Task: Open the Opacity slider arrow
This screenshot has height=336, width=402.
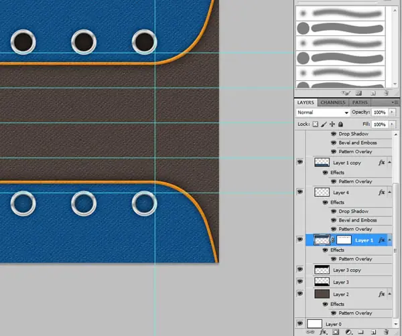Action: (x=392, y=112)
